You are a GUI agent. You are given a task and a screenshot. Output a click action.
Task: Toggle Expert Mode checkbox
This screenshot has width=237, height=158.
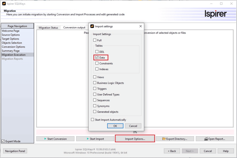pos(3,141)
